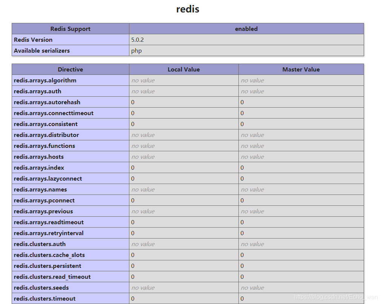Click master value of redis.arrays.index
The height and width of the screenshot is (304, 381).
(242, 168)
